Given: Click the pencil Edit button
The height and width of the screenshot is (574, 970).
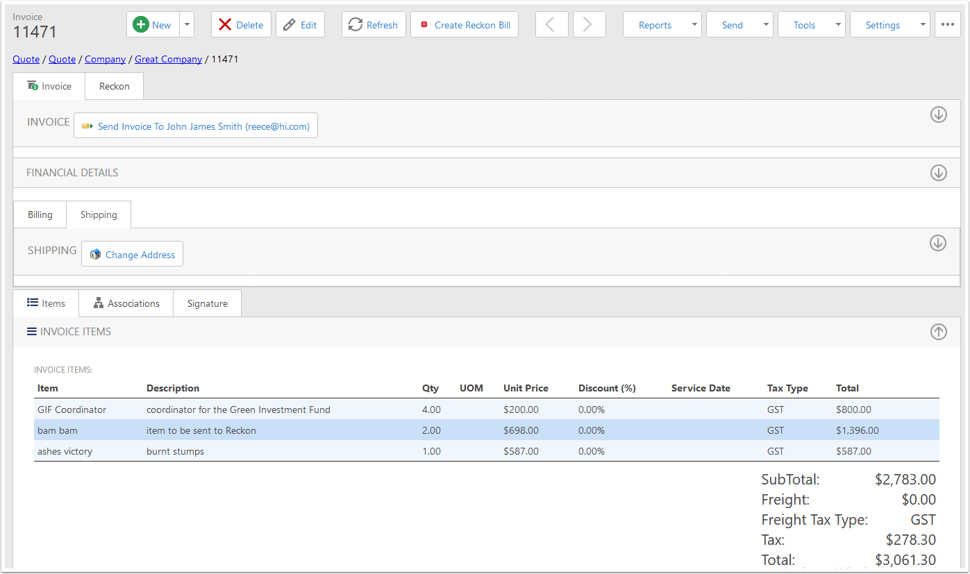Looking at the screenshot, I should pyautogui.click(x=300, y=25).
